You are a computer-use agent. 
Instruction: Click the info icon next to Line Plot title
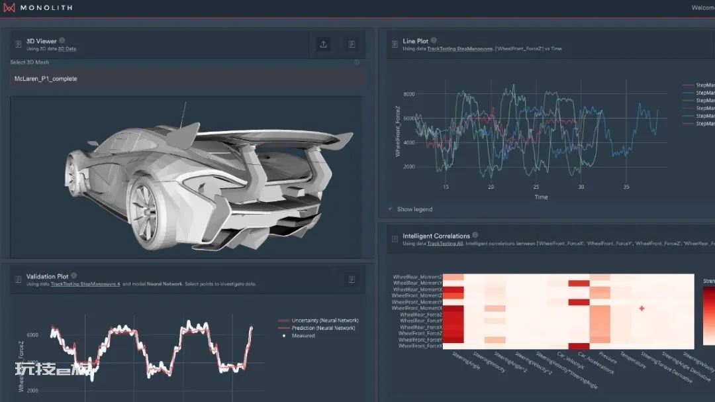(x=434, y=40)
